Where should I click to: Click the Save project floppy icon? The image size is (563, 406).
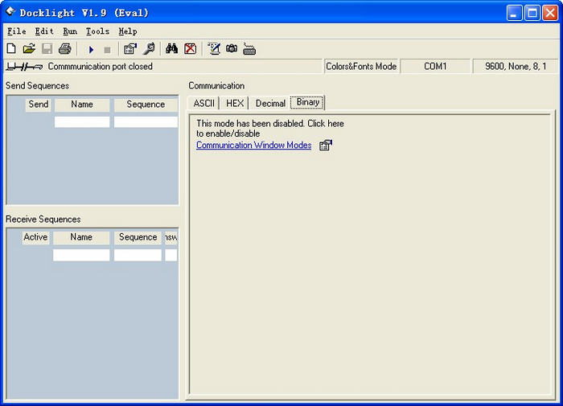tap(47, 48)
